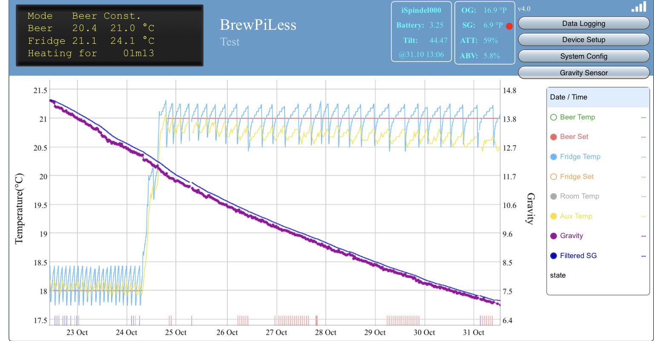The image size is (654, 341).
Task: Open System Config settings
Action: point(583,56)
